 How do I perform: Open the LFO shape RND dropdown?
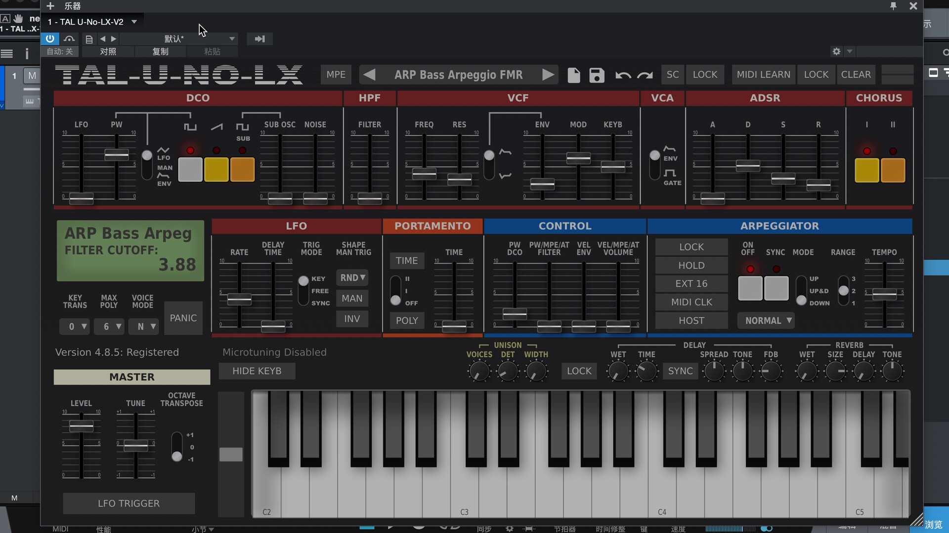coord(352,278)
